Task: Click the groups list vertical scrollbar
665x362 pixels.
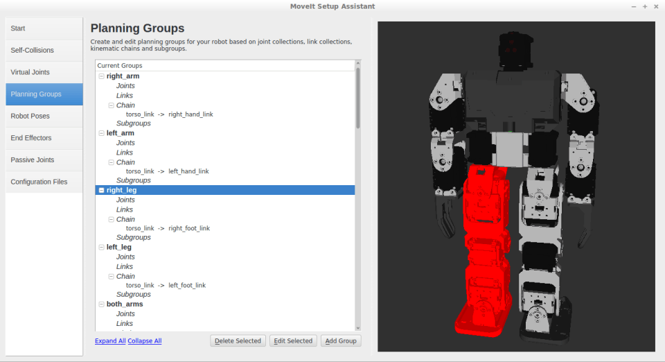Action: pyautogui.click(x=357, y=97)
